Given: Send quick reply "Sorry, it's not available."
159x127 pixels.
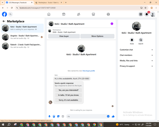Looking at the screenshot, I should click(68, 100).
